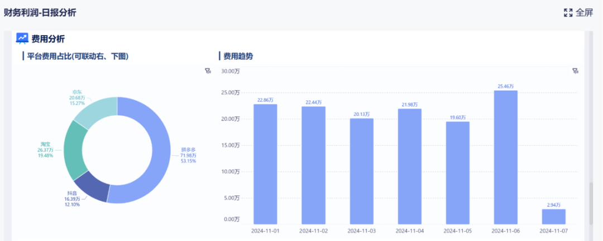Click the 费用分析 chart icon
603x241 pixels.
coord(22,38)
